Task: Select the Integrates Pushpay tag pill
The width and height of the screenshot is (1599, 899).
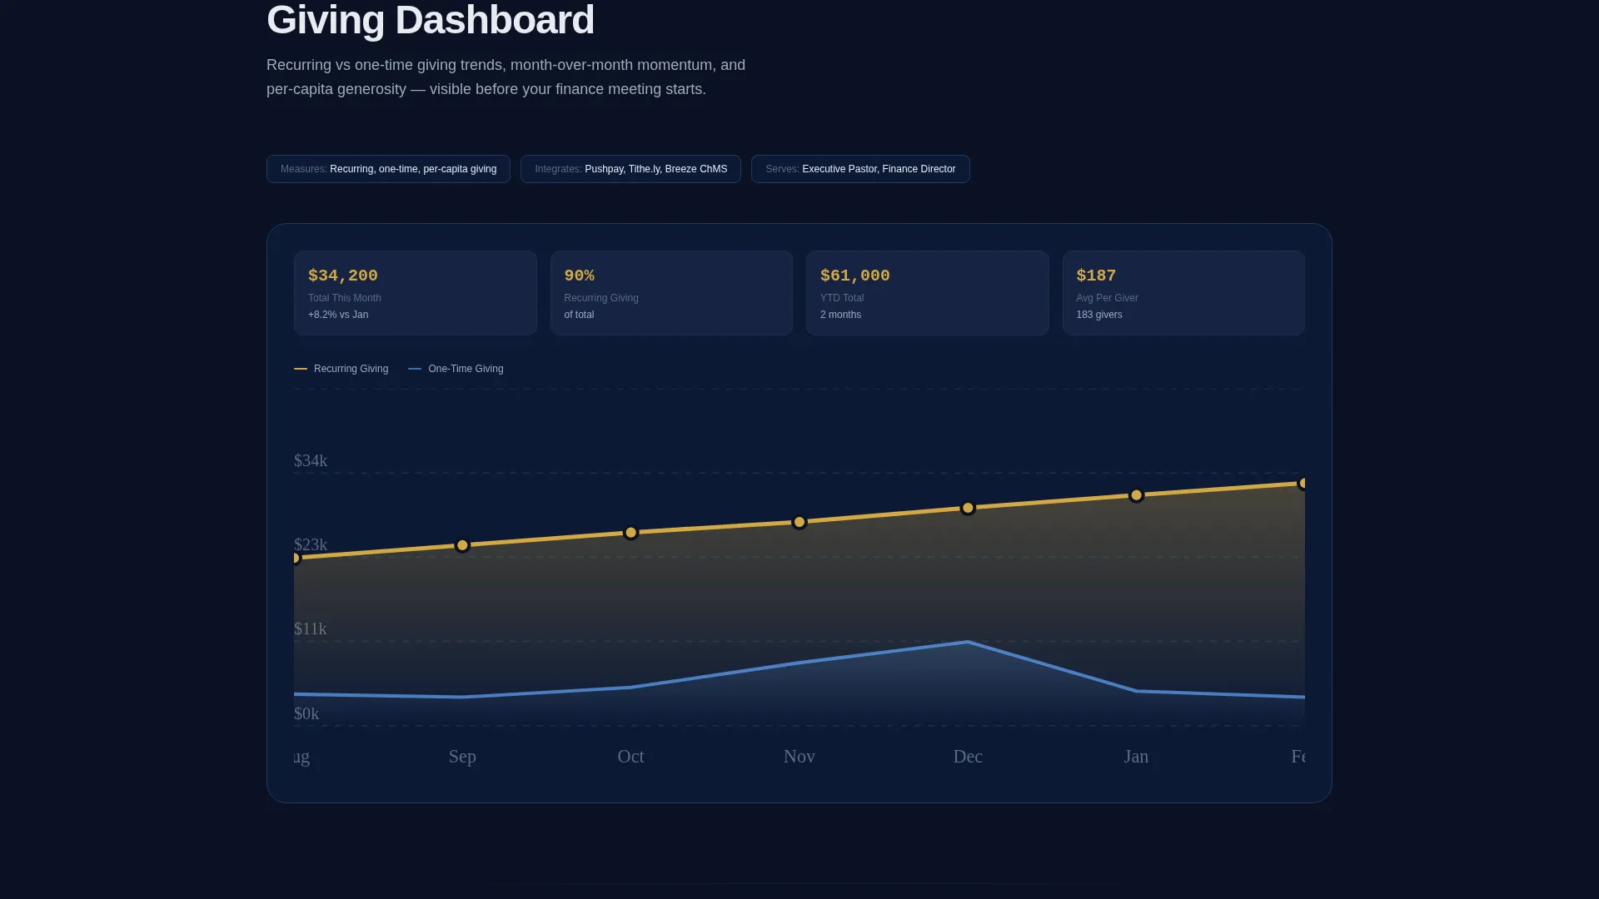Action: 630,169
